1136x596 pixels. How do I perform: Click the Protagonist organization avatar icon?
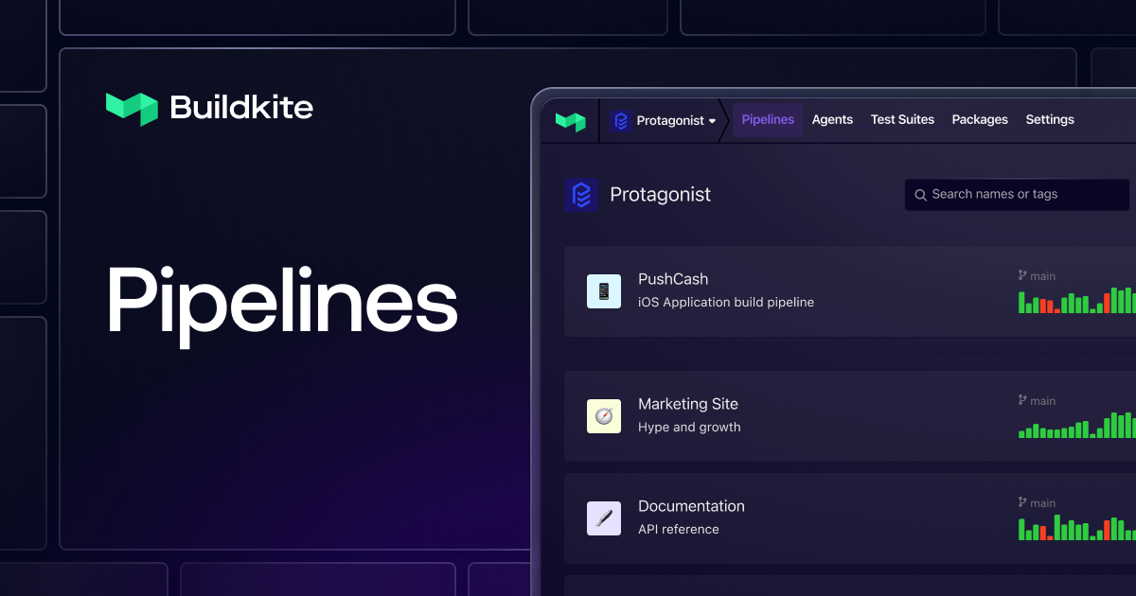click(620, 120)
